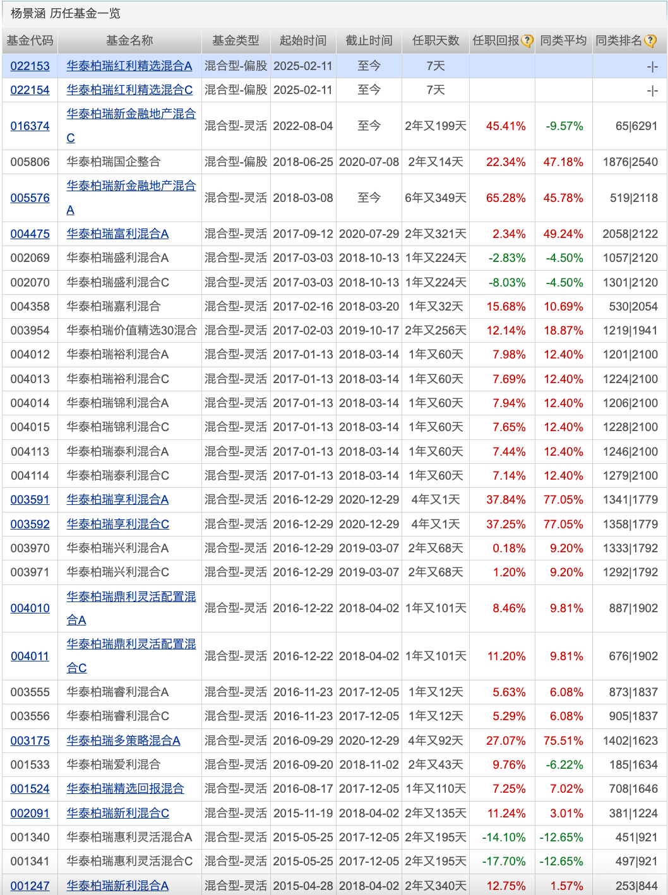Open 华泰柏瑞享利混合C fund link
Screen dimensions: 668x895
[118, 524]
